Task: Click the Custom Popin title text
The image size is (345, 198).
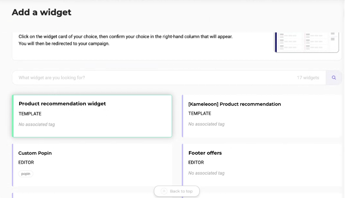Action: point(35,153)
